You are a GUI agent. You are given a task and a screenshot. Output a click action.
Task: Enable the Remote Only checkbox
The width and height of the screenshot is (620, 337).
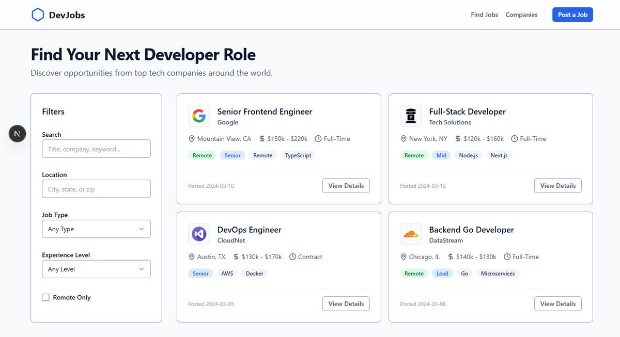point(45,297)
